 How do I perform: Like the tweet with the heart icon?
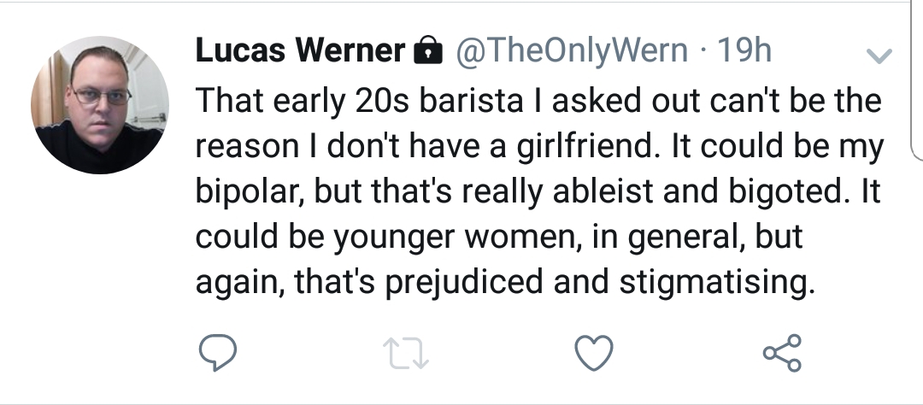[594, 353]
